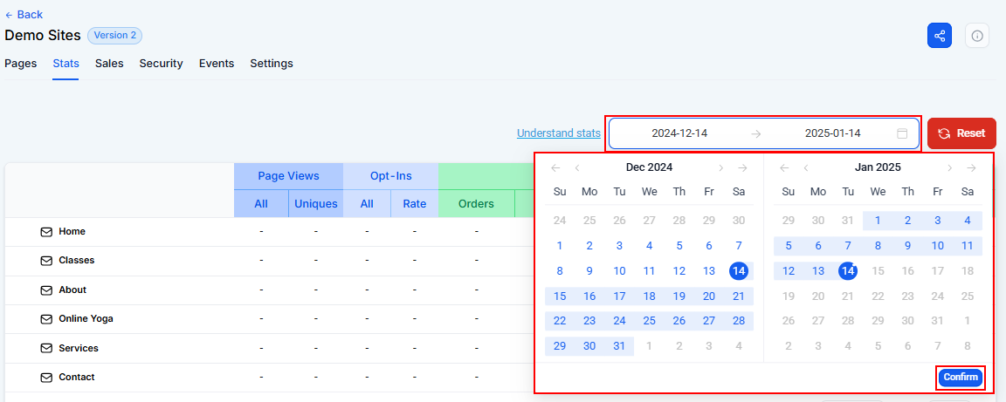Screen dimensions: 1006x402
Task: Go to next year in Jan 2025 calendar
Action: [x=971, y=168]
